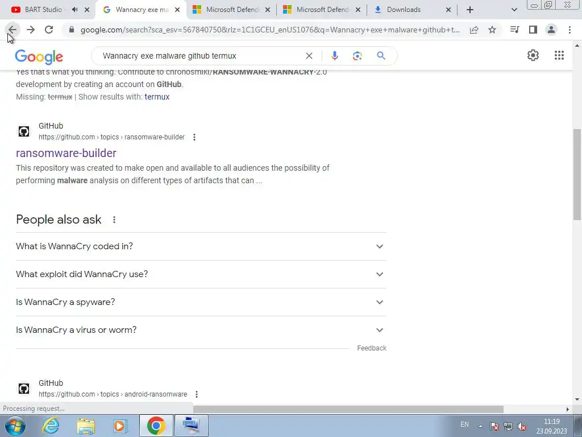Open the Google apps grid
The height and width of the screenshot is (437, 582).
[x=559, y=55]
